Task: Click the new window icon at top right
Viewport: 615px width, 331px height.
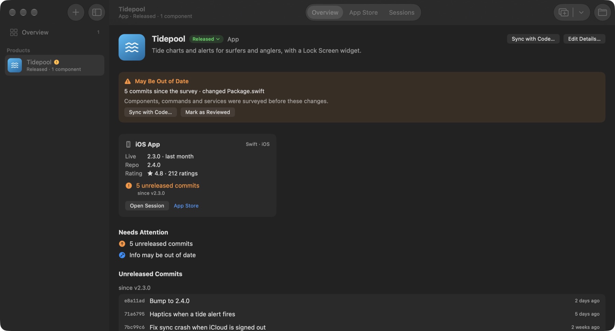Action: [x=563, y=13]
